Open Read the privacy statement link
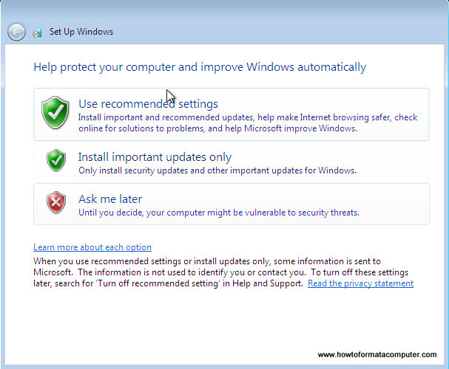 360,283
